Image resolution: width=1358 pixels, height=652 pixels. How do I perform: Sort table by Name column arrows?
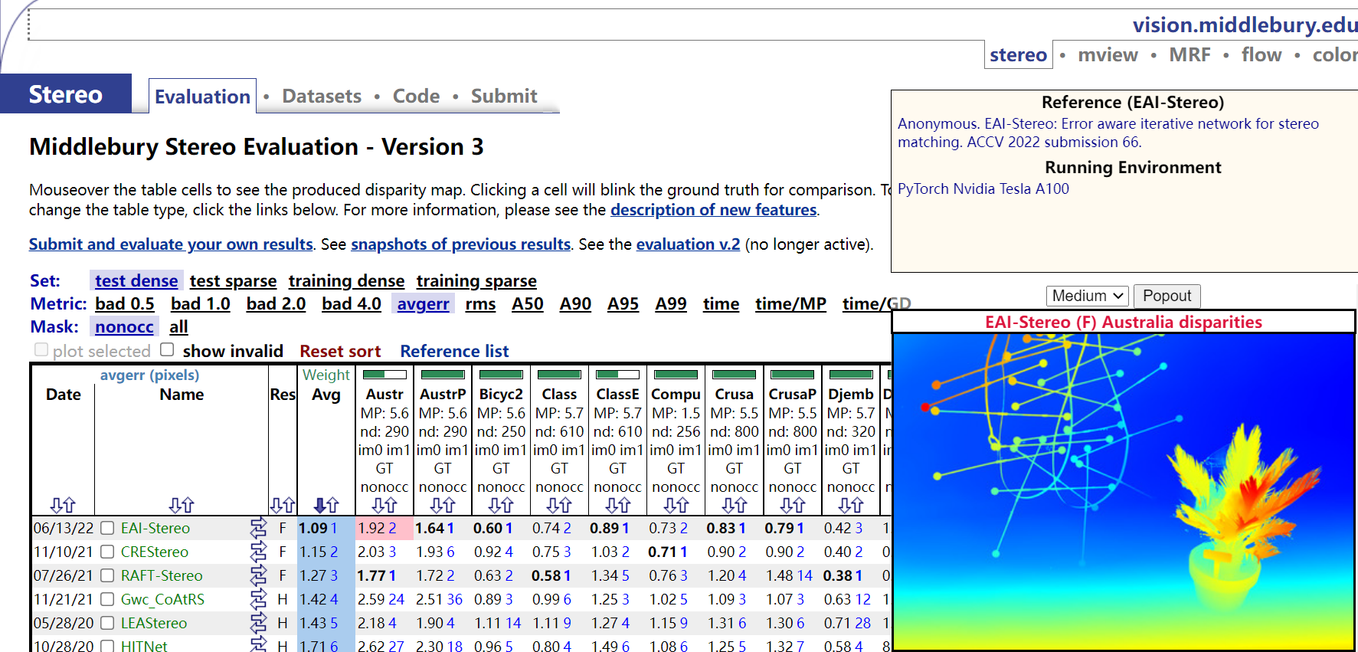182,505
